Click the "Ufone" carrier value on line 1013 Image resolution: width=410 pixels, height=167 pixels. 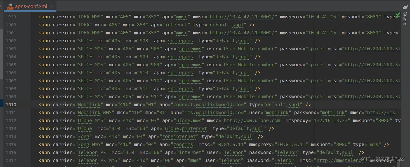(85, 128)
